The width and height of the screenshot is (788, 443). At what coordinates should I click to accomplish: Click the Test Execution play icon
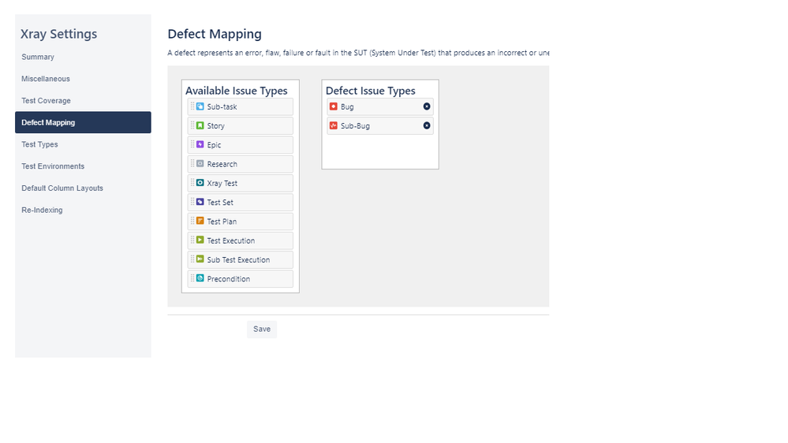200,240
